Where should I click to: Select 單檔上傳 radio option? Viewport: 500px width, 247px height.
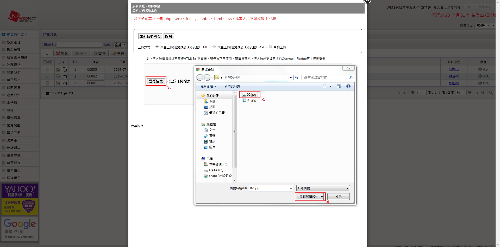pyautogui.click(x=270, y=47)
